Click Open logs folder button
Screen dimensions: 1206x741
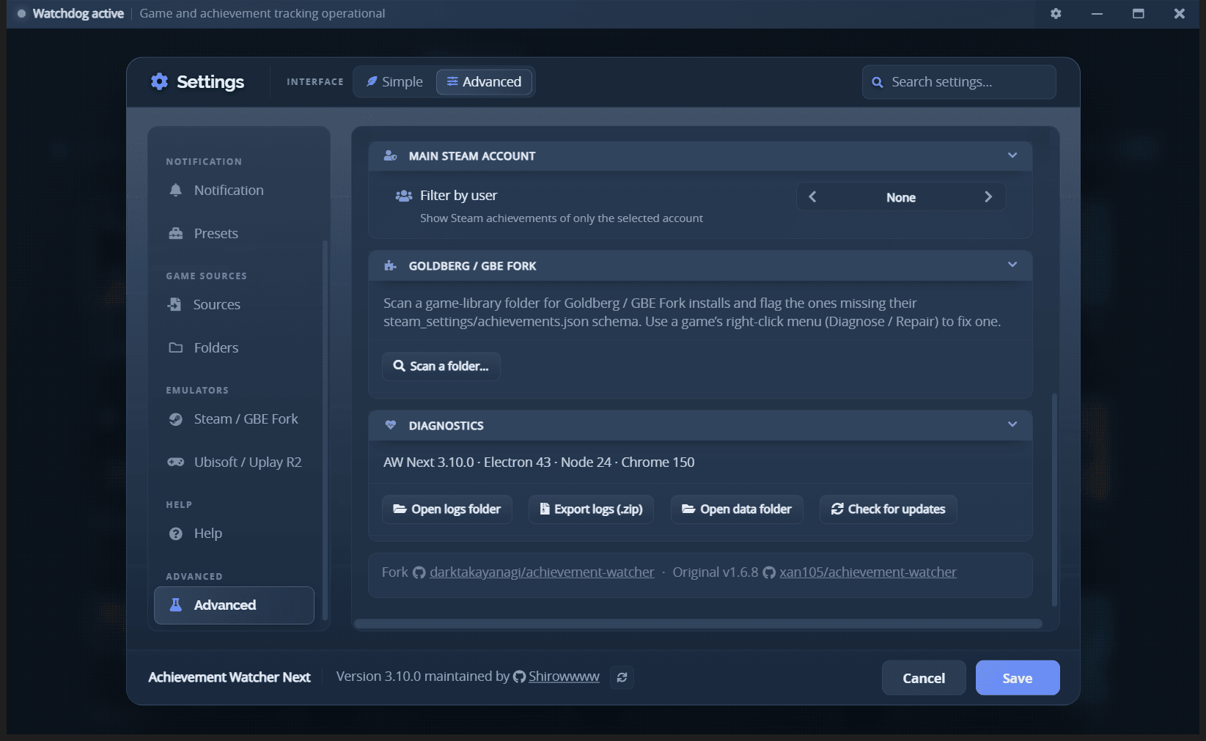coord(447,509)
